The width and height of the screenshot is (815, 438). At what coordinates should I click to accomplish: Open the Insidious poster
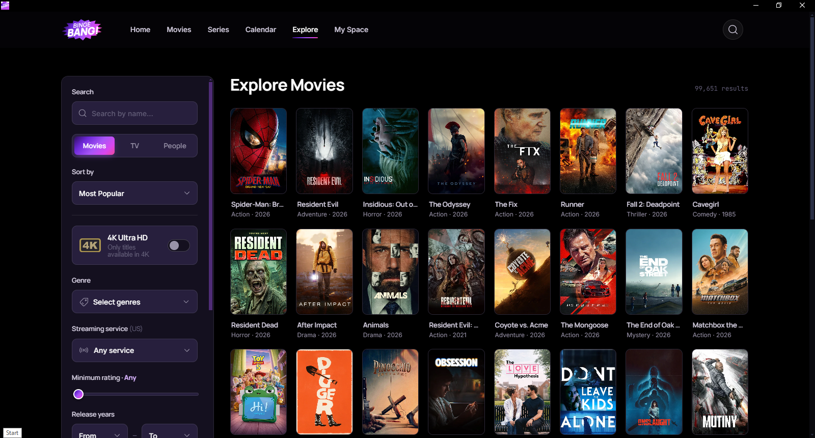point(390,151)
